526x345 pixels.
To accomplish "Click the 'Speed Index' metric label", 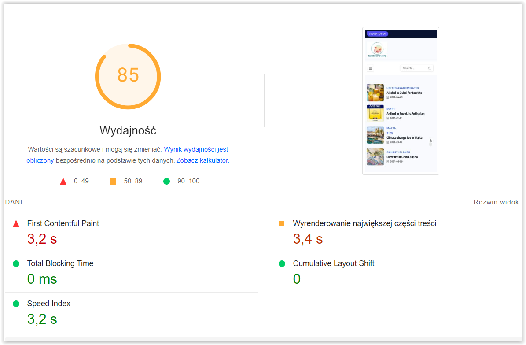I will 49,303.
